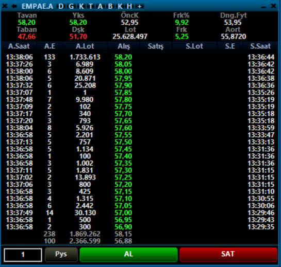Viewport: 281px width, 267px height.
Task: Click the bid lot 20.871
Action: click(x=85, y=78)
